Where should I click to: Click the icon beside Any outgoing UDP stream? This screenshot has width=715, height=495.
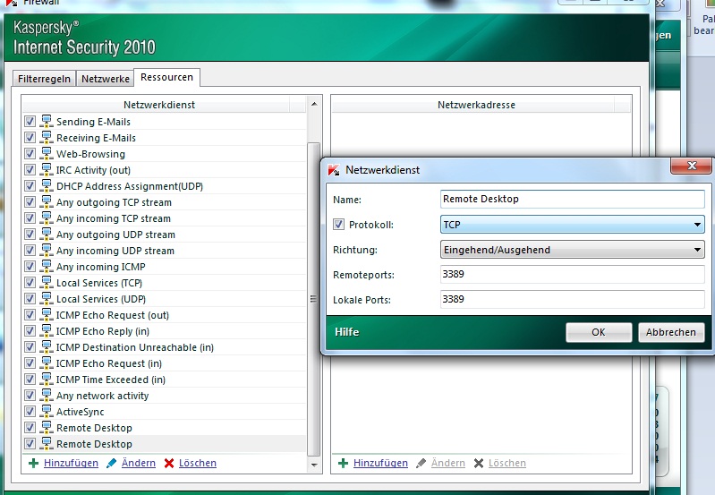[x=47, y=234]
